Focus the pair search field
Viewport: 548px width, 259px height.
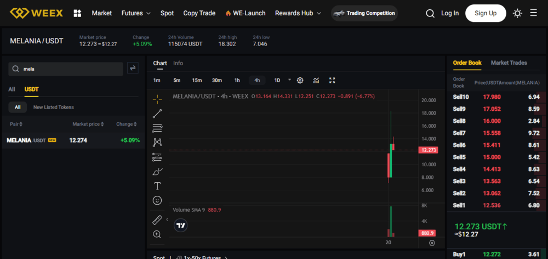click(x=66, y=69)
